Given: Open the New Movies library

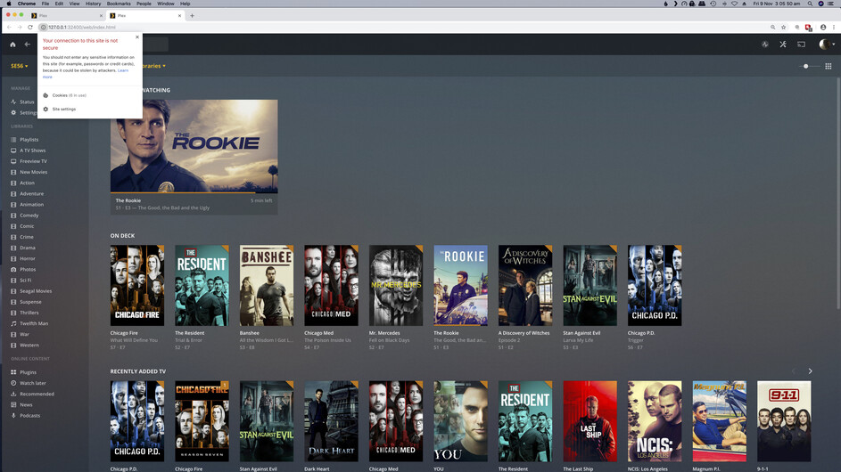Looking at the screenshot, I should (x=33, y=172).
